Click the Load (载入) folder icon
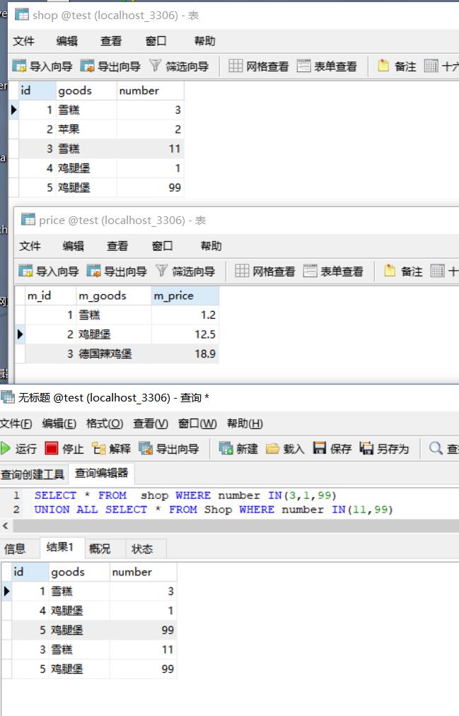The image size is (459, 716). [273, 449]
